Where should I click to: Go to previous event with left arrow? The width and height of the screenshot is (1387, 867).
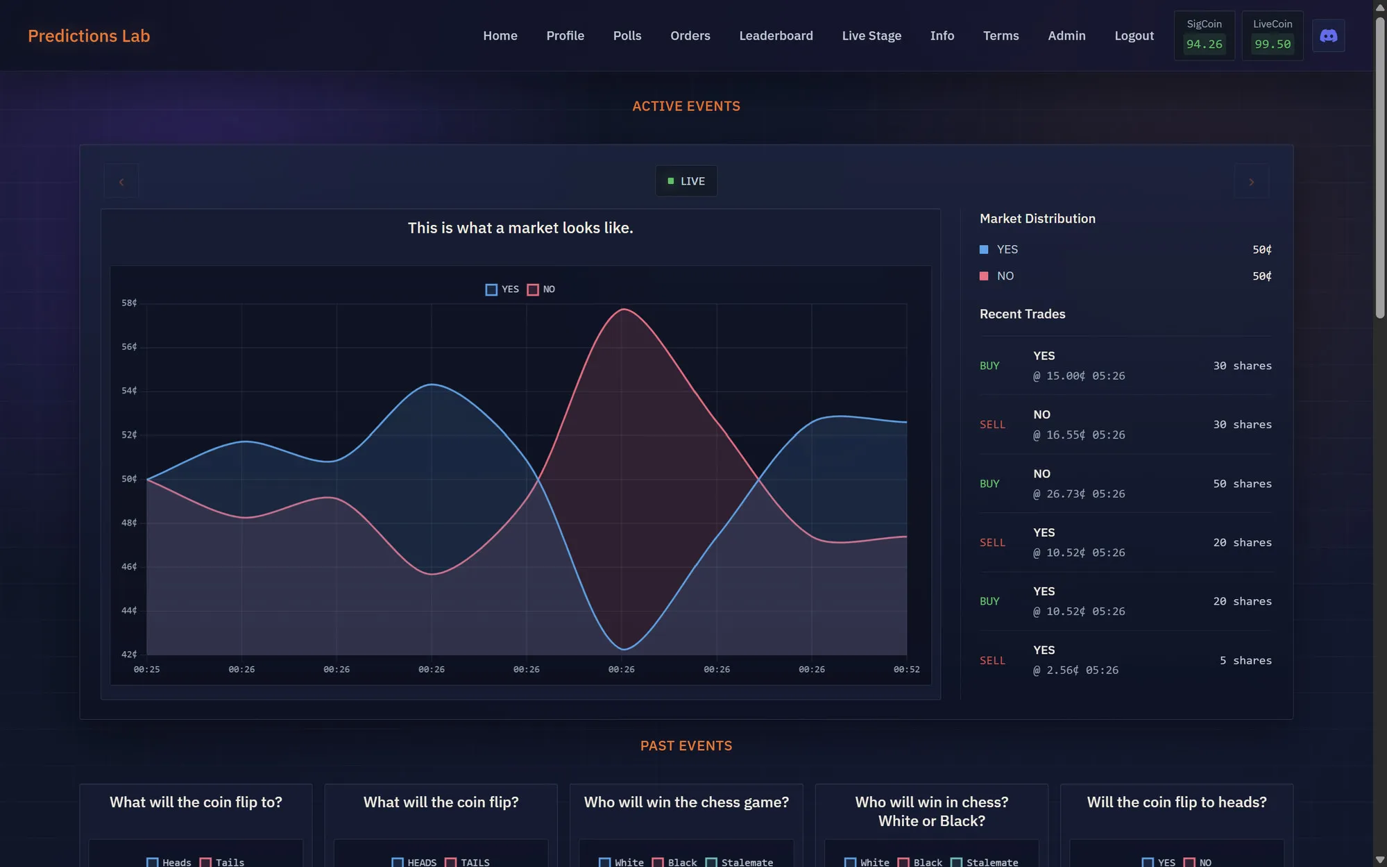coord(121,182)
